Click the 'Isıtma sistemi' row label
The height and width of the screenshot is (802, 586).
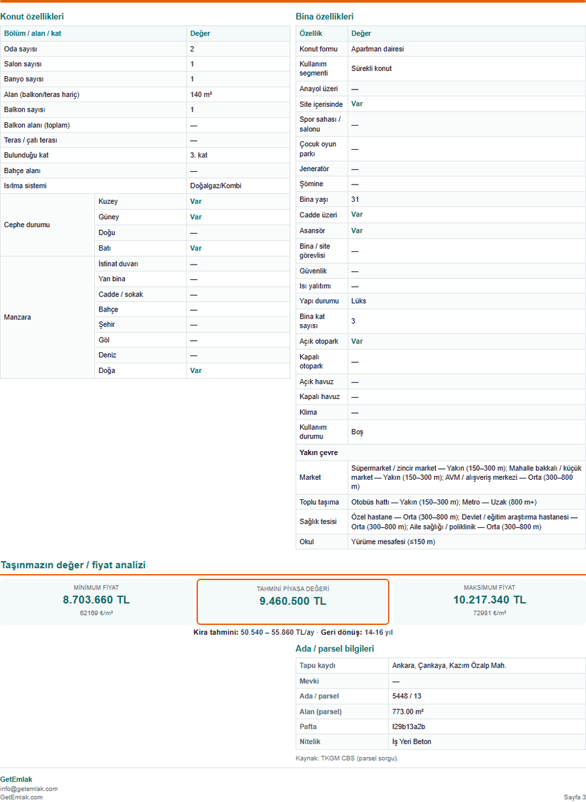pyautogui.click(x=25, y=186)
